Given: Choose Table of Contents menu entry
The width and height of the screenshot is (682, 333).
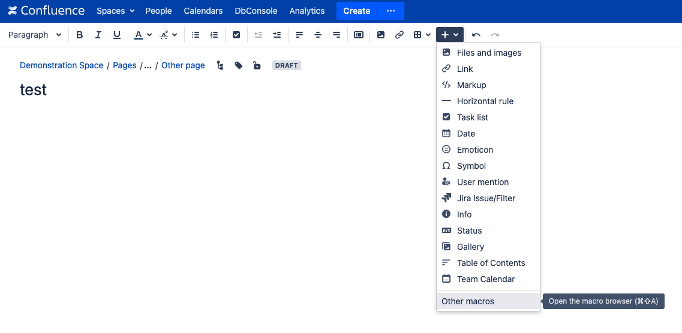Looking at the screenshot, I should coord(491,263).
